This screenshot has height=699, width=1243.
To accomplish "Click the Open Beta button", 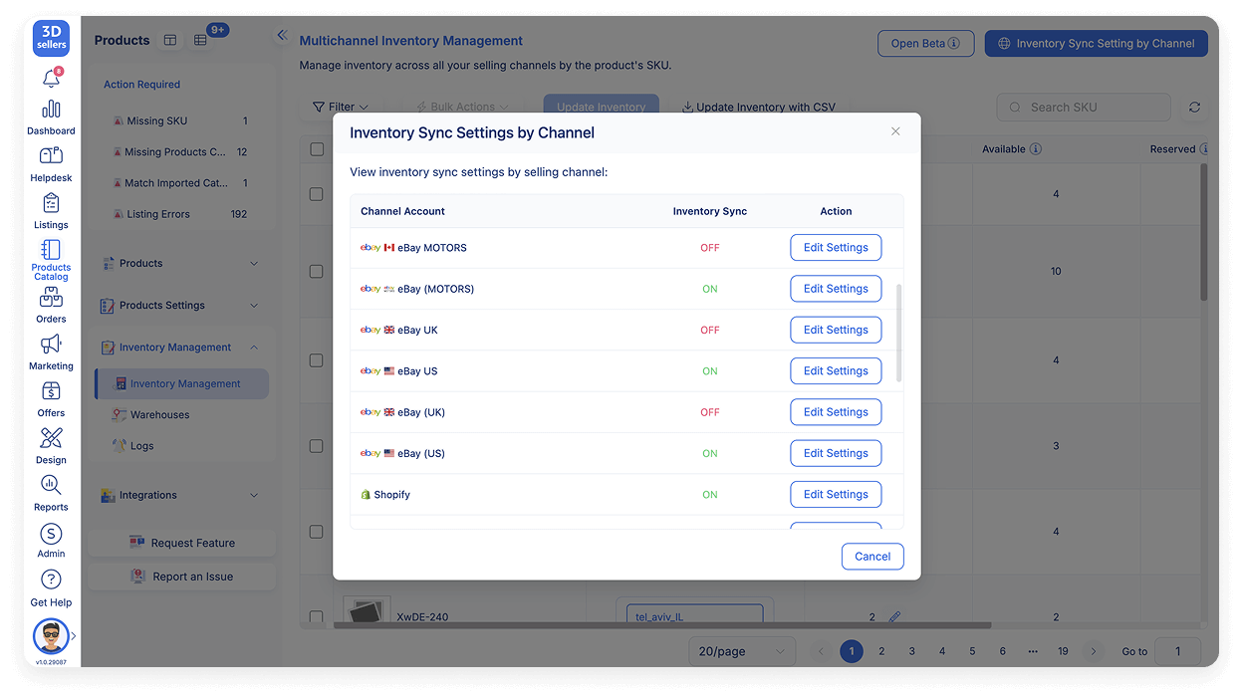I will coord(925,44).
